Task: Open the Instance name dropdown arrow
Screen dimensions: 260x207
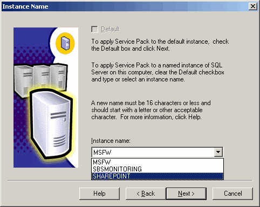Action: (218, 152)
